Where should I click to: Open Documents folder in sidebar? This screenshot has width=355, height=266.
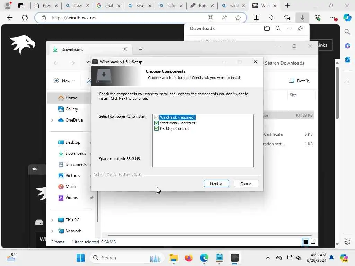[76, 165]
